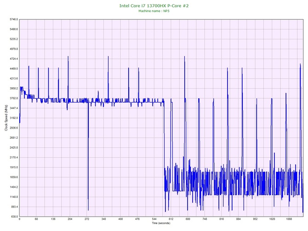Click the 1915.0 y-axis value
This screenshot has height=231, width=308.
click(x=14, y=168)
